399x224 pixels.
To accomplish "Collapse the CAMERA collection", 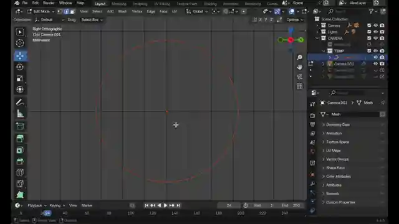I will pyautogui.click(x=317, y=38).
